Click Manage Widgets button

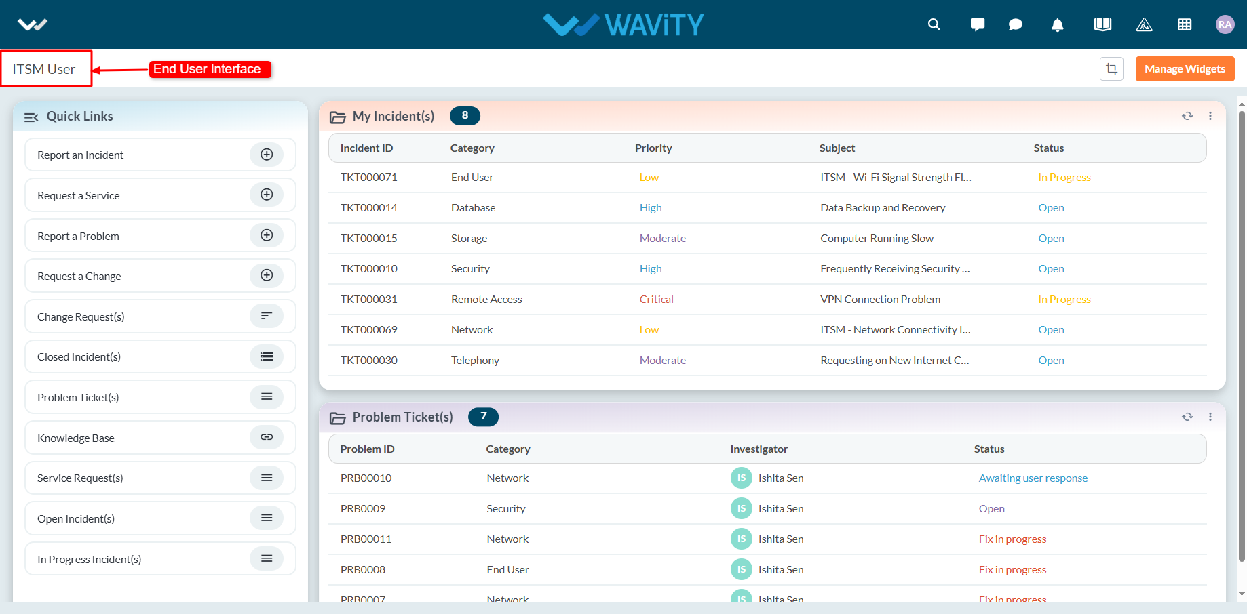point(1185,68)
